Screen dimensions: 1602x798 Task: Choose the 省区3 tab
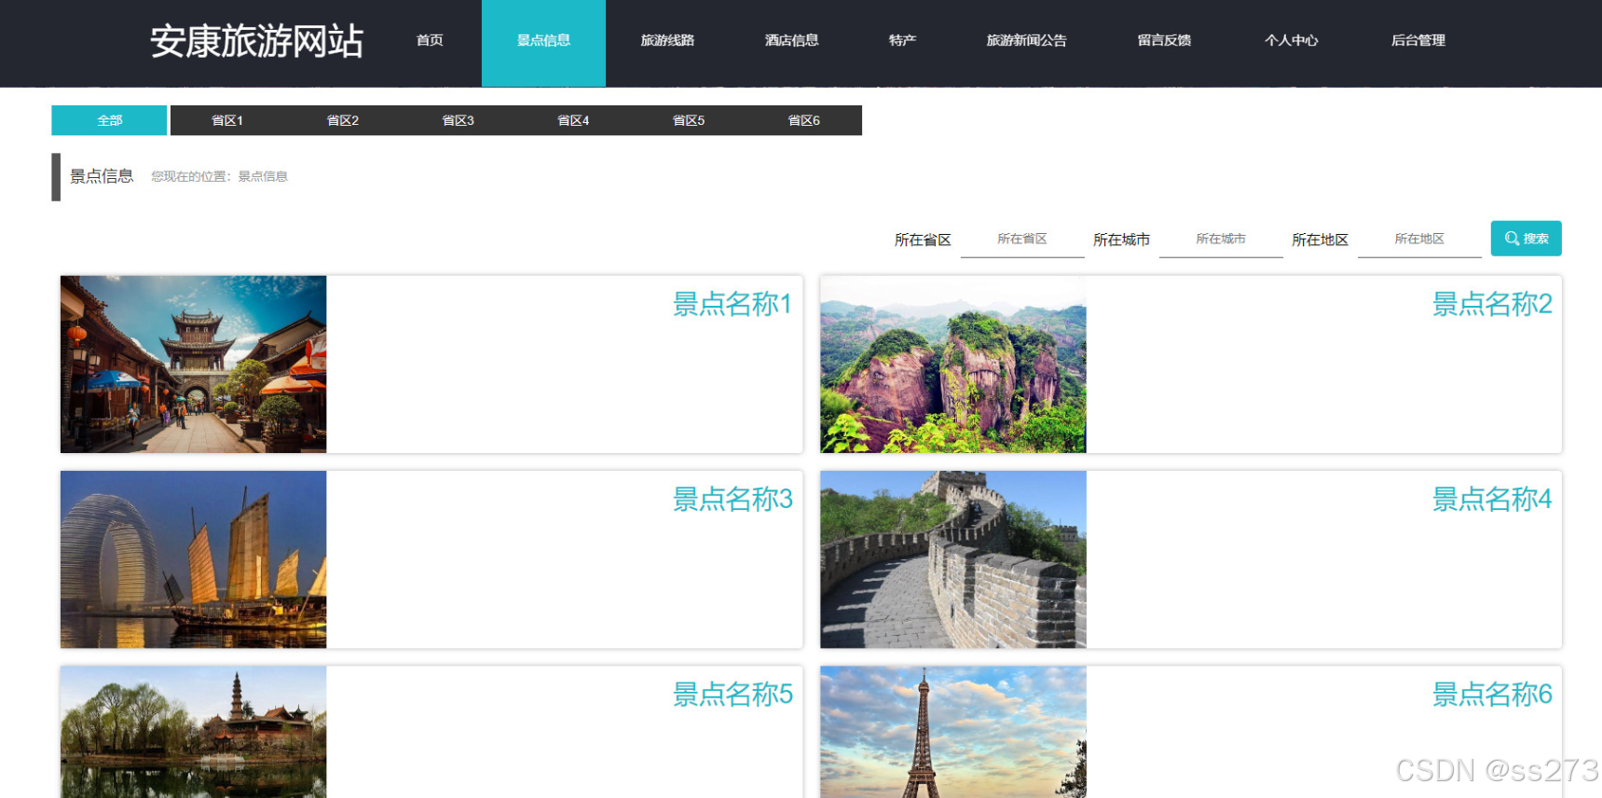coord(458,120)
